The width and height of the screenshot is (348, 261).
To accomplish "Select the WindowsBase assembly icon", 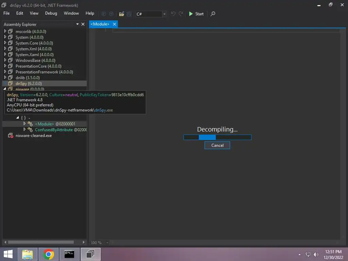I will click(11, 60).
